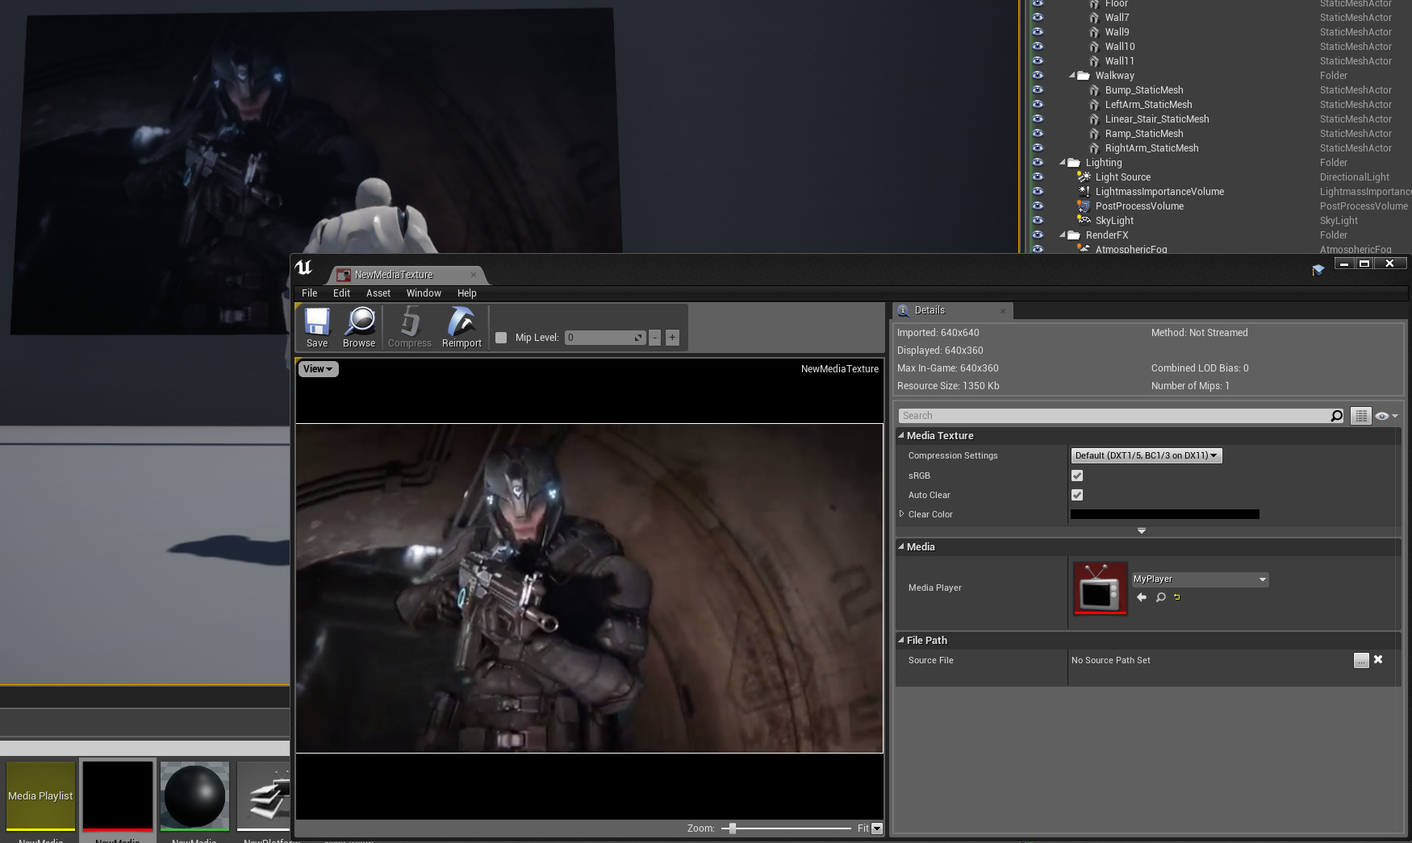
Task: Reset Media Player to default value
Action: [1177, 597]
